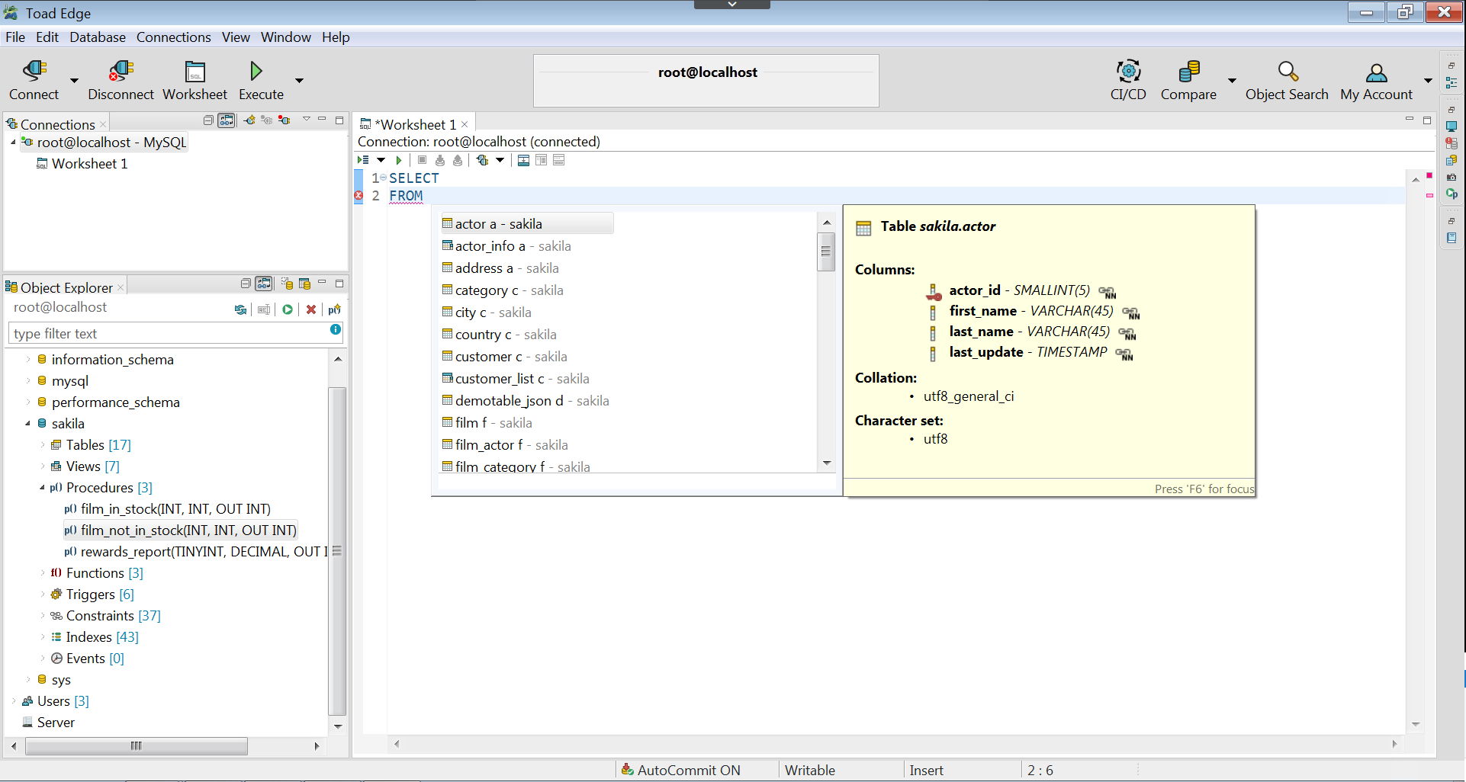Viewport: 1466px width, 782px height.
Task: Click the red X delete icon in Object Explorer
Action: coord(311,309)
